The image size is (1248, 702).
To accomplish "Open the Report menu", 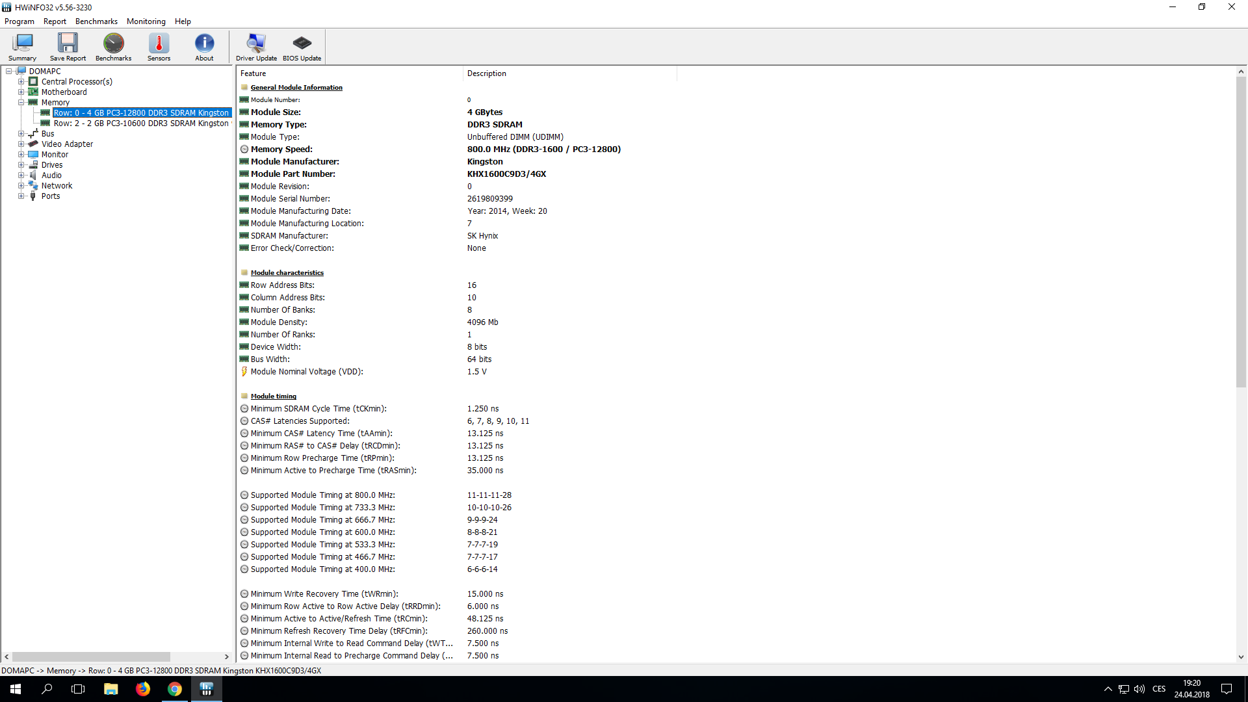I will pyautogui.click(x=55, y=21).
